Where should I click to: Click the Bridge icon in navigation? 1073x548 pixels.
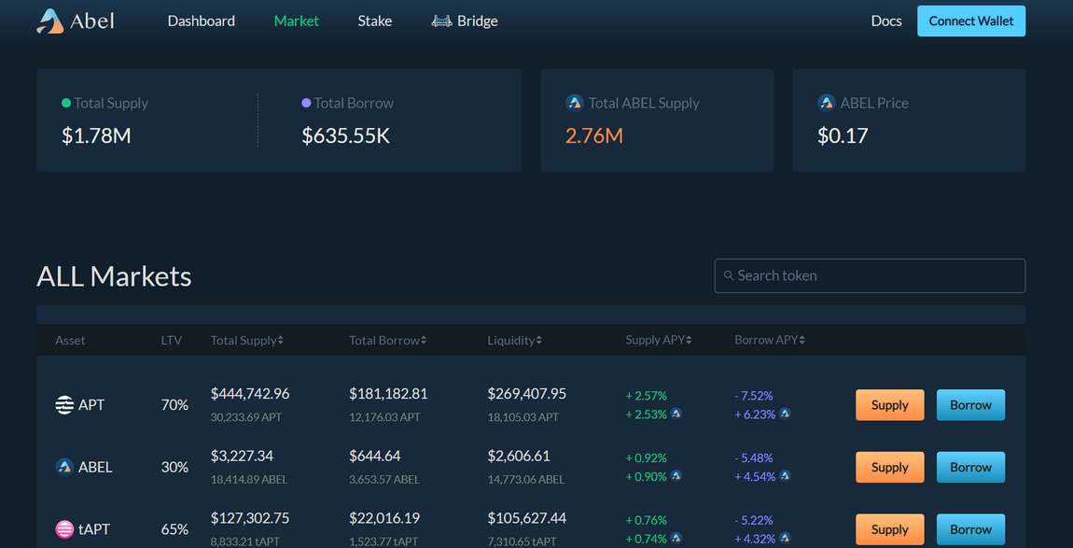(442, 21)
